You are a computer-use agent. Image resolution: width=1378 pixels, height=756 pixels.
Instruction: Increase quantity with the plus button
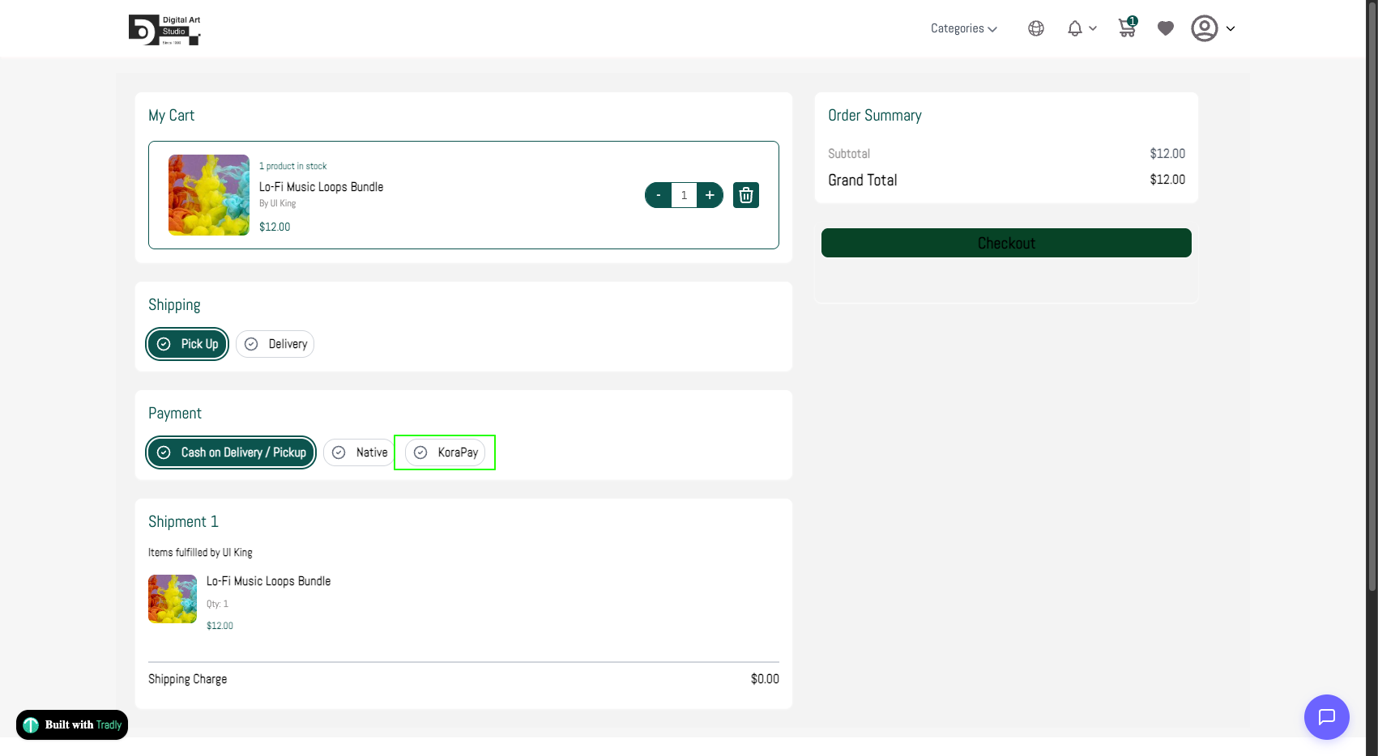click(x=710, y=195)
